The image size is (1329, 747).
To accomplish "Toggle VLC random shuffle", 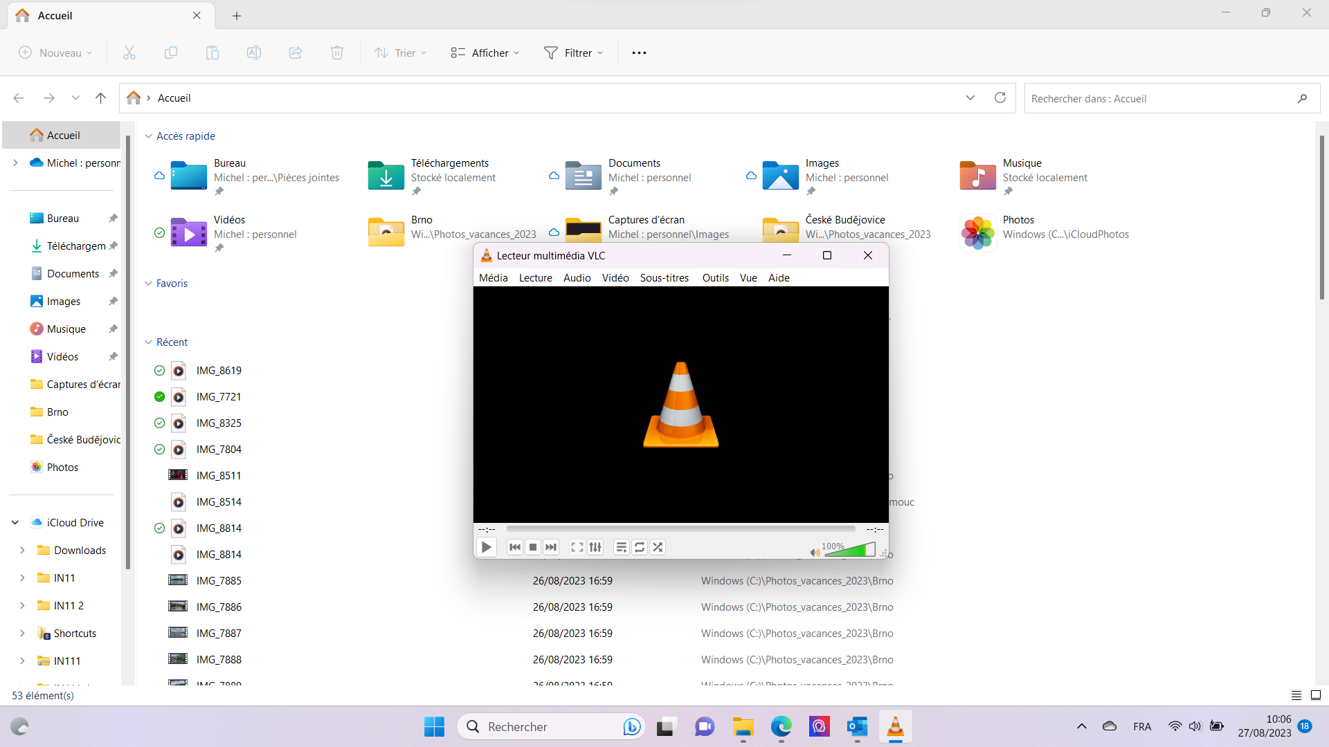I will point(658,547).
